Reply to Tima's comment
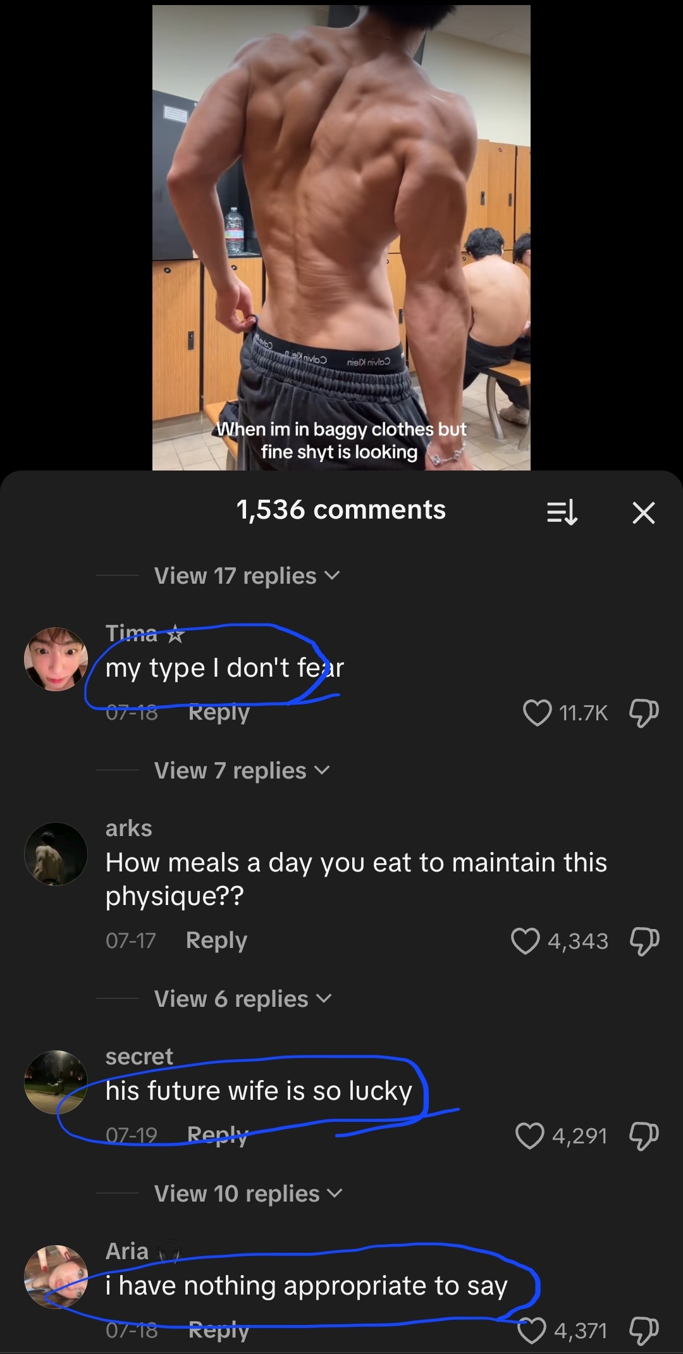Viewport: 683px width, 1354px height. 219,713
